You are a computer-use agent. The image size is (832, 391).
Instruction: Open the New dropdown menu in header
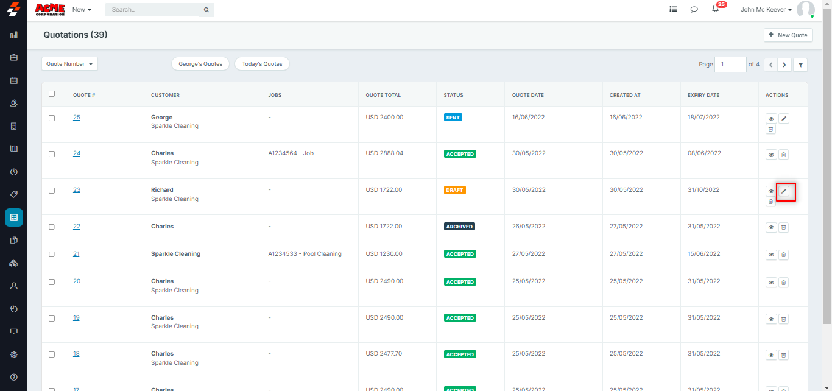pyautogui.click(x=82, y=10)
